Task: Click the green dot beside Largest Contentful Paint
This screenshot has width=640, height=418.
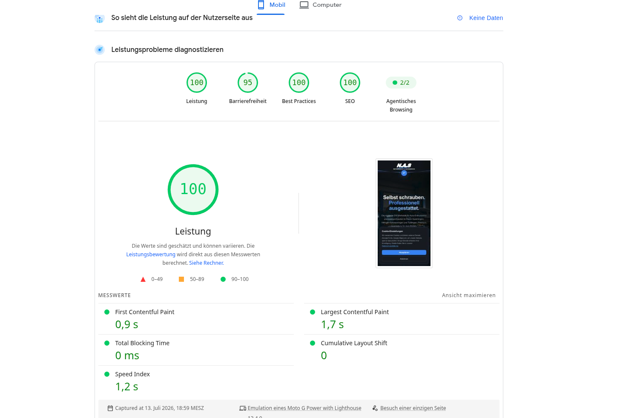Action: point(313,312)
